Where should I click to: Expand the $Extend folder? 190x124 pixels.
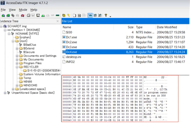(17, 48)
